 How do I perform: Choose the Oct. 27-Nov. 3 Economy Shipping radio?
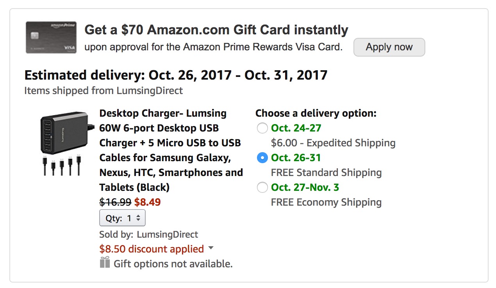(x=262, y=187)
